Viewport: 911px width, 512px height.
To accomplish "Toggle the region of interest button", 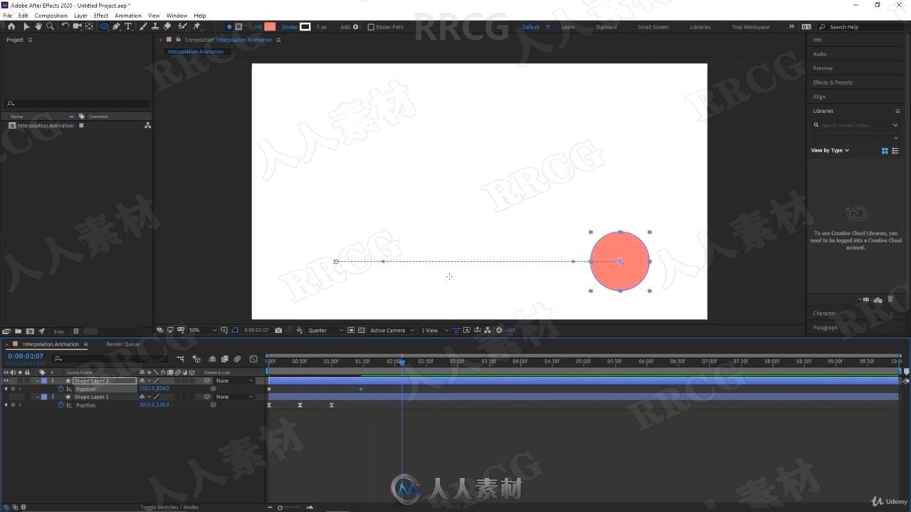I will (x=351, y=330).
